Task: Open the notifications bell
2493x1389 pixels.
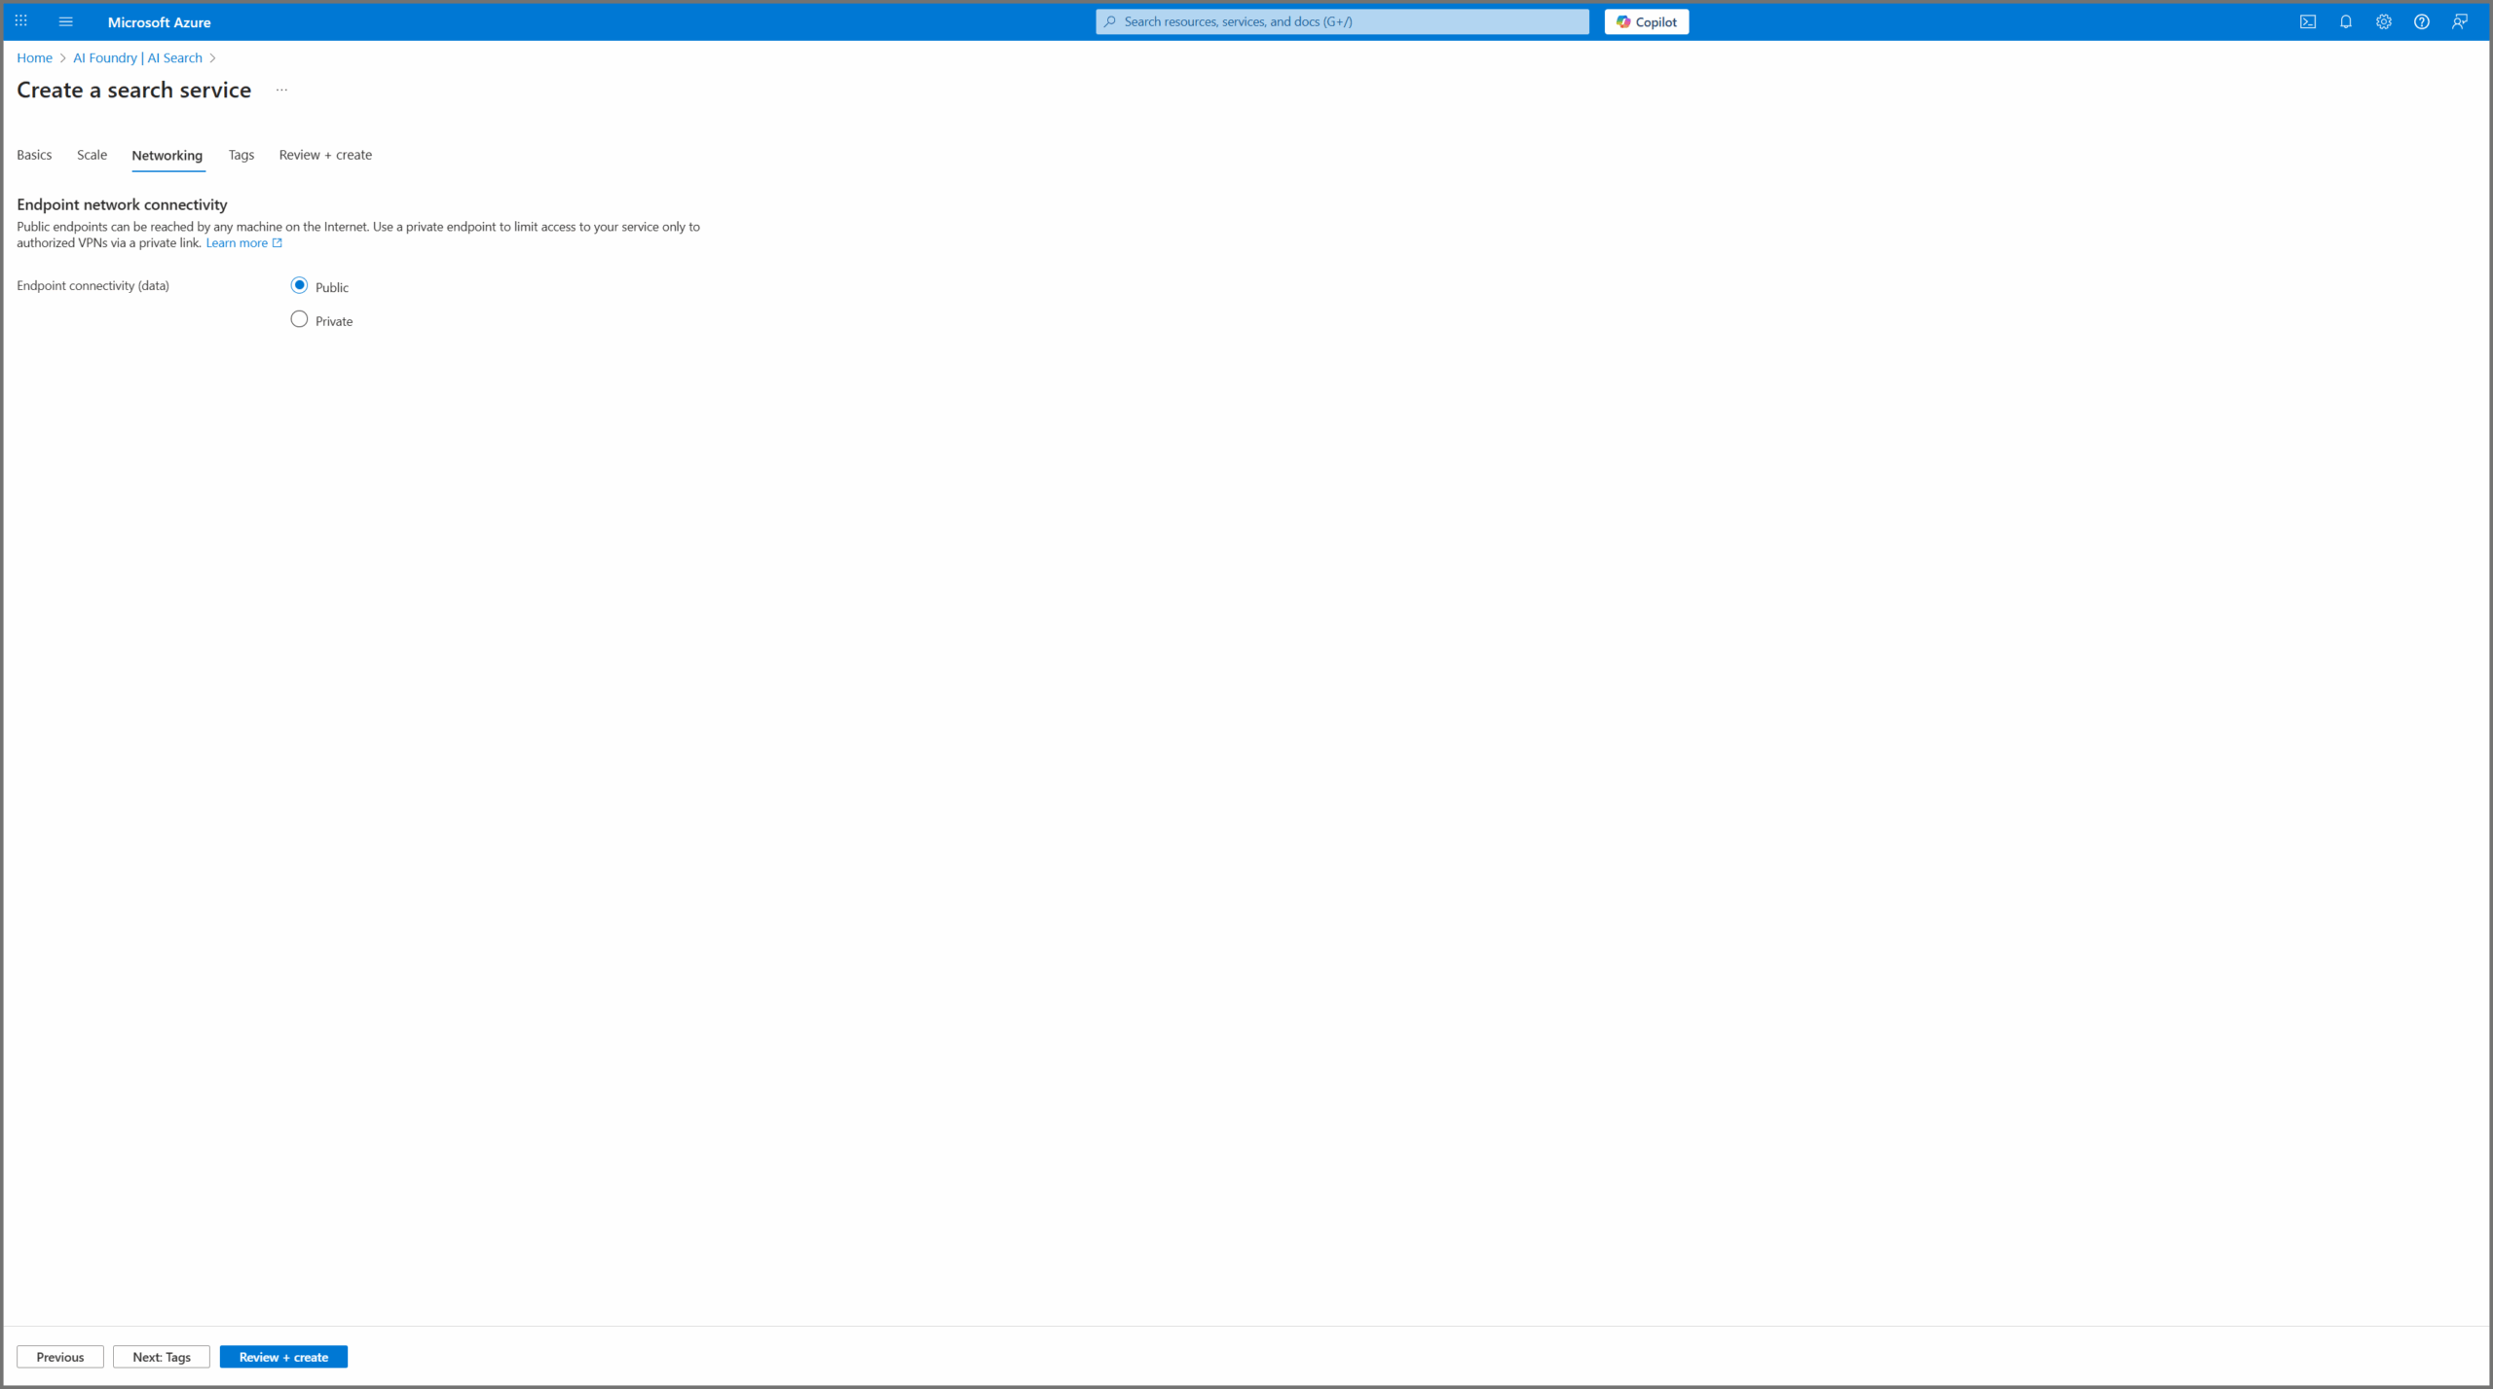Action: click(2345, 21)
